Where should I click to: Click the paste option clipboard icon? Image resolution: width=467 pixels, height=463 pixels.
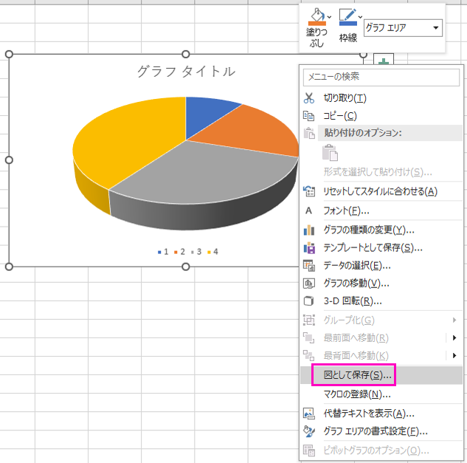tap(330, 153)
